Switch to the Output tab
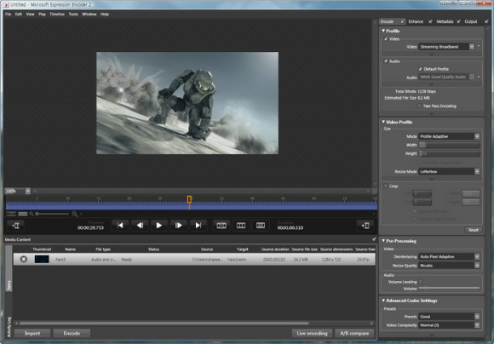The width and height of the screenshot is (494, 344). pyautogui.click(x=471, y=21)
